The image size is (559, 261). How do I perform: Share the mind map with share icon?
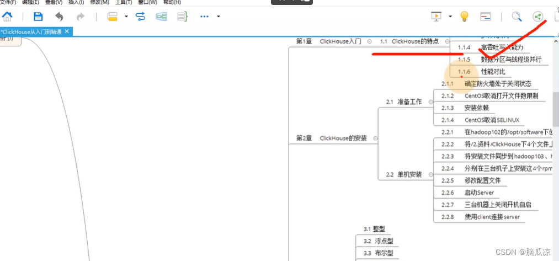coord(537,17)
